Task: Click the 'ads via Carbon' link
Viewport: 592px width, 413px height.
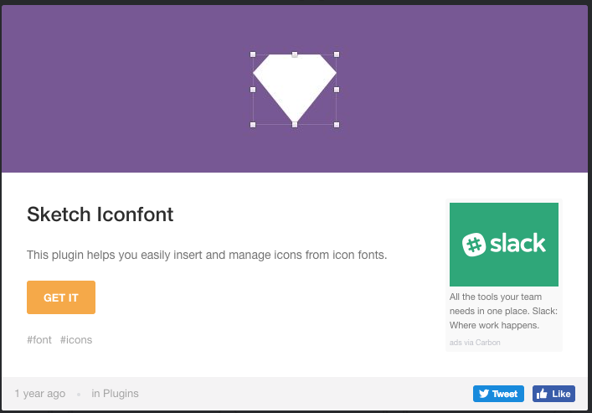Action: [475, 343]
